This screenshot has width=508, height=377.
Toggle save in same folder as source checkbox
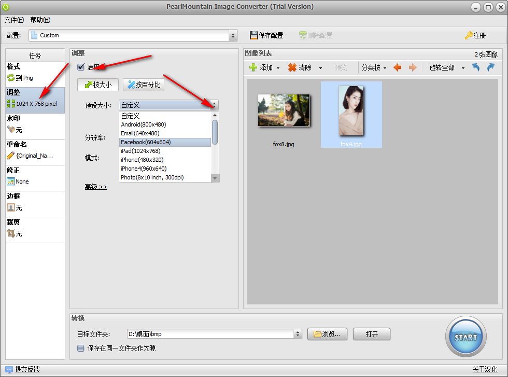(81, 348)
